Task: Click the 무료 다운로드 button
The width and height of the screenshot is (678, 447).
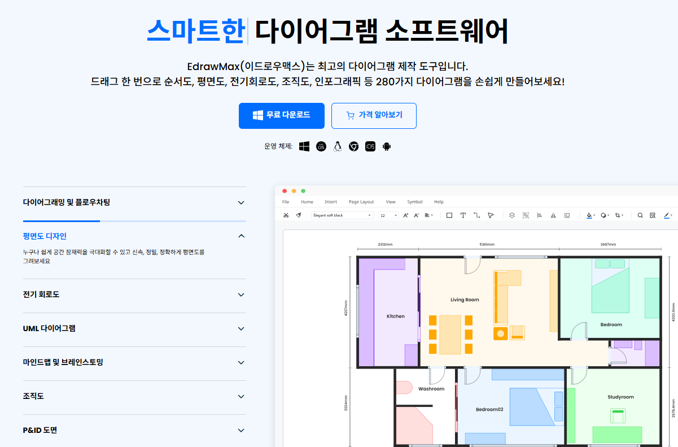Action: pos(282,115)
